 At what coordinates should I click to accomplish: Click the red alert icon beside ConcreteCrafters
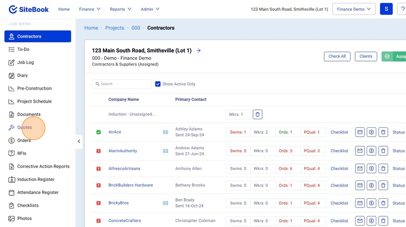(99, 221)
